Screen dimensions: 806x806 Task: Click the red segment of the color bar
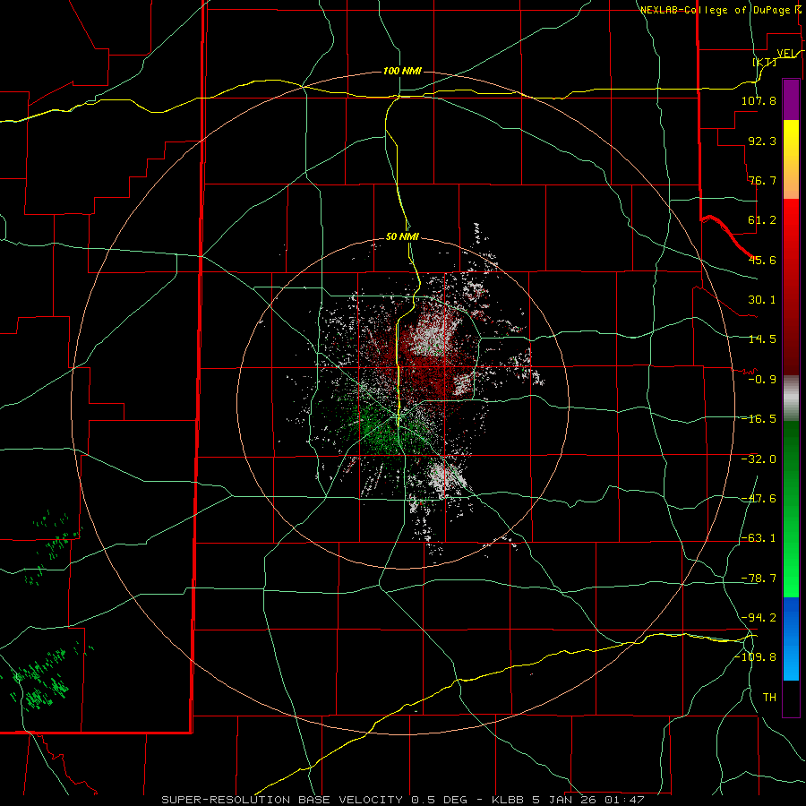pos(791,287)
